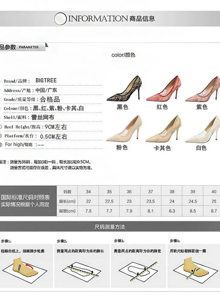Click the INFORMATION 商品信息 header
This screenshot has height=297, width=220.
pos(112,18)
